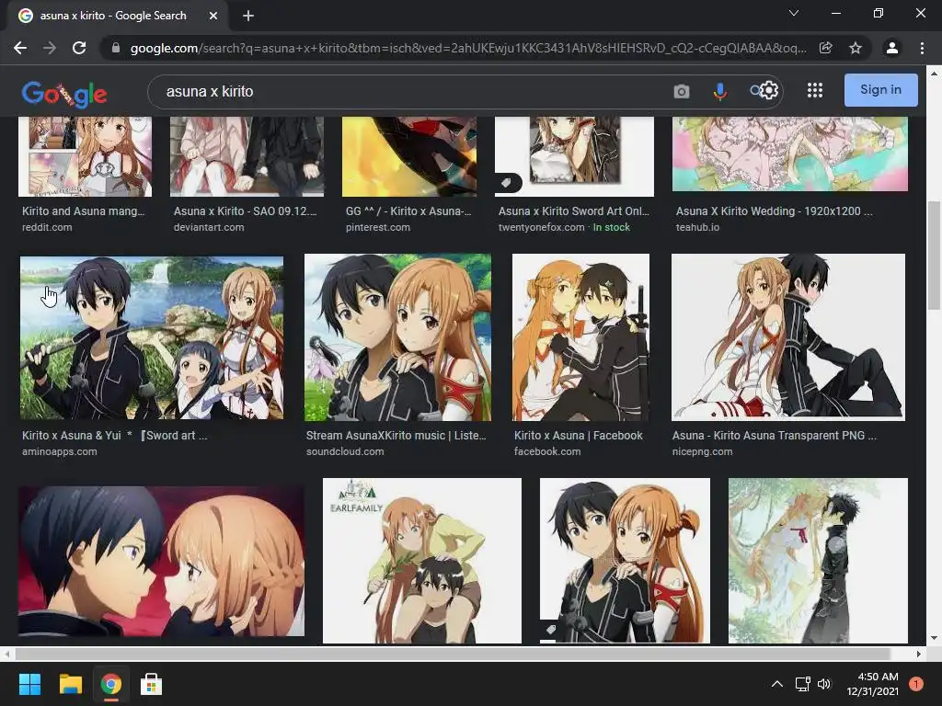Open the bottom-row Kirito and Asuna product image

tap(625, 560)
